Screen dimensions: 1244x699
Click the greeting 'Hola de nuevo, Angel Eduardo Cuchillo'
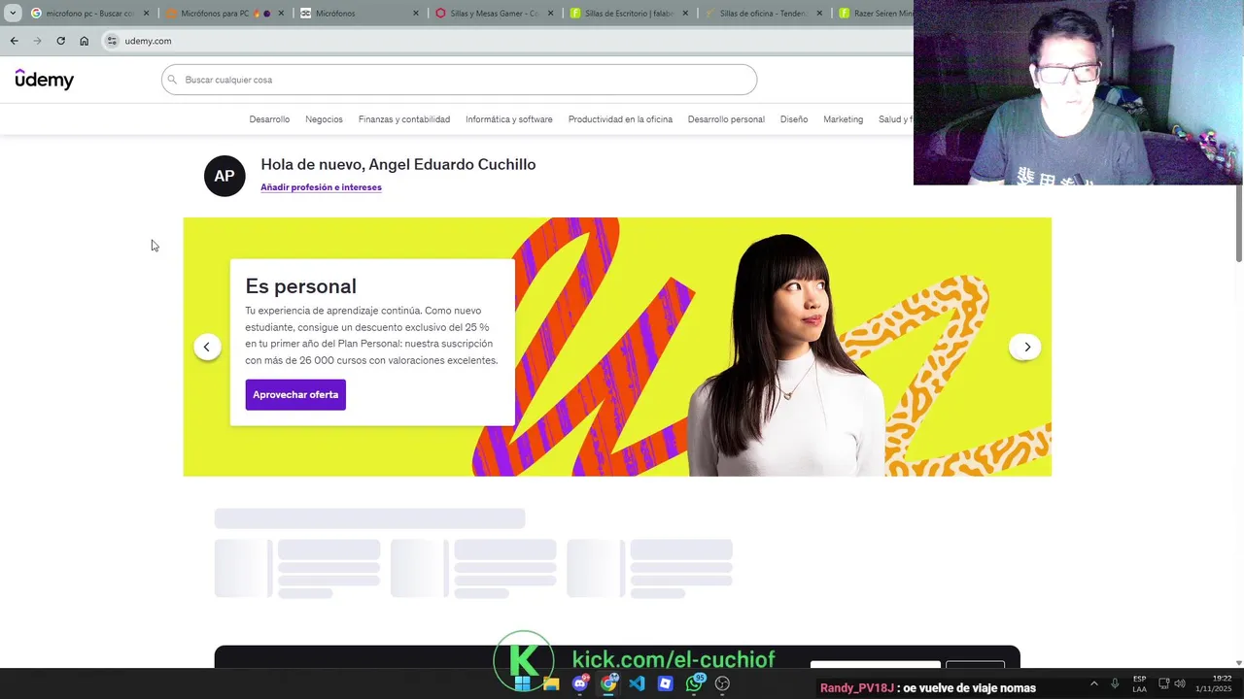coord(398,164)
